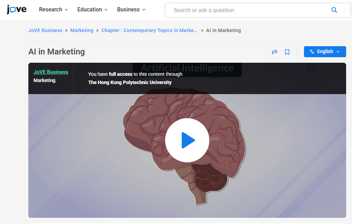Click the search input field
This screenshot has width=352, height=224.
pyautogui.click(x=242, y=10)
